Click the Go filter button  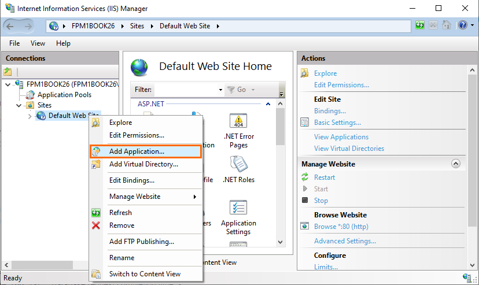click(x=237, y=90)
